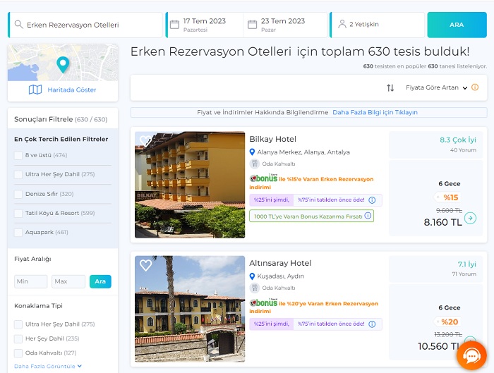Click the Erken Rezervasyon Otelleri search field
The height and width of the screenshot is (373, 494).
click(x=85, y=25)
